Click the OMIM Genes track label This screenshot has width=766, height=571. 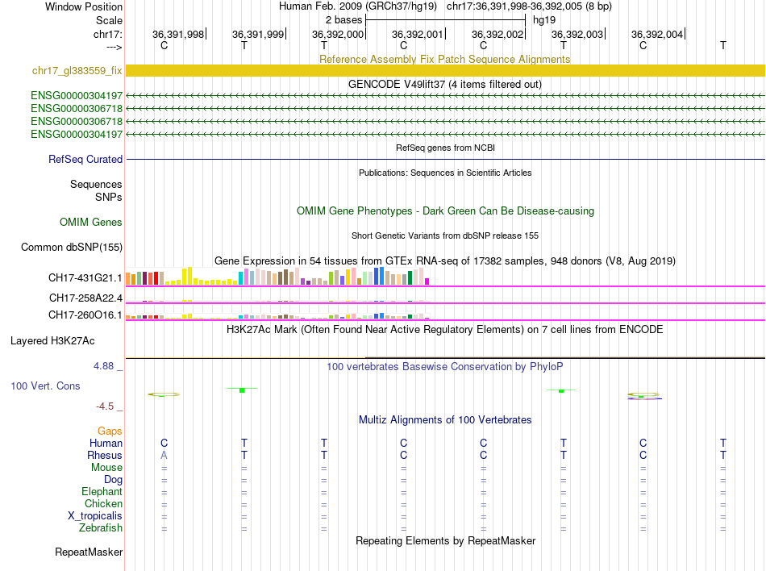(x=91, y=223)
